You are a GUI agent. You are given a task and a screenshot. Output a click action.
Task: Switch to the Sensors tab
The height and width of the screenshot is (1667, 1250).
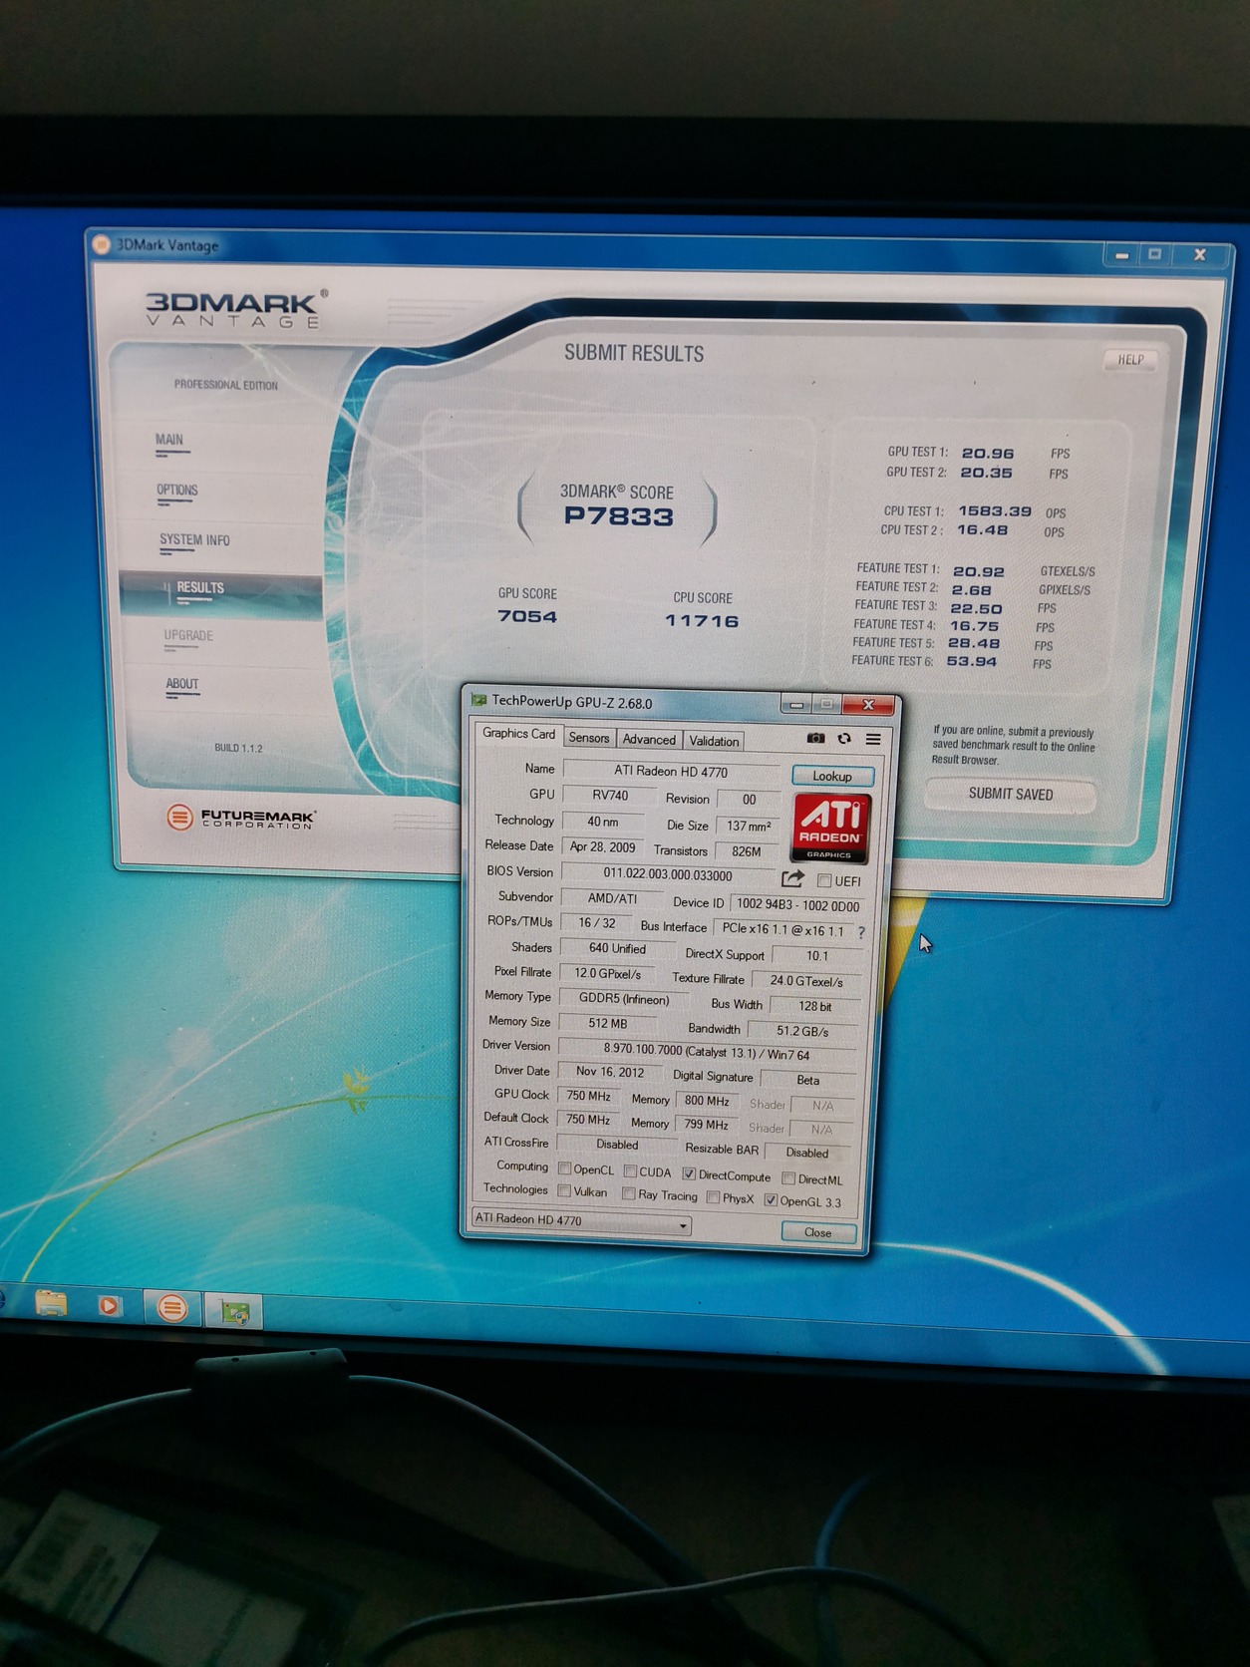point(589,738)
